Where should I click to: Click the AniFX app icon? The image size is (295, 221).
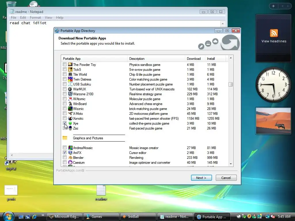tap(70, 153)
